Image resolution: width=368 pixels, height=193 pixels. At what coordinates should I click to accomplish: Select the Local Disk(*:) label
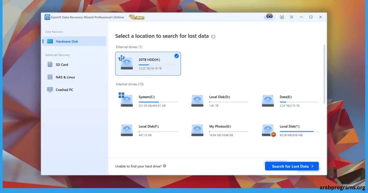pos(290,126)
